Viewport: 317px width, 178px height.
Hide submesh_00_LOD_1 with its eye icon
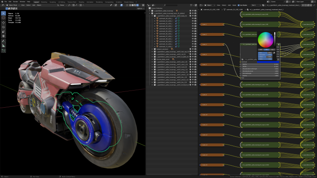tap(193, 18)
